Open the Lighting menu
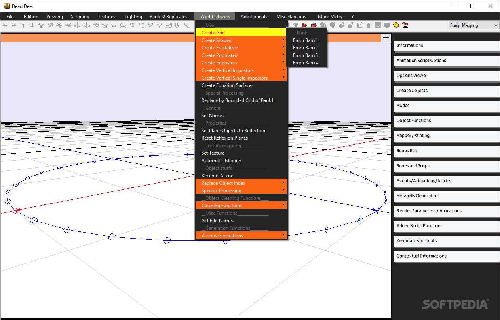The image size is (500, 320). [133, 17]
